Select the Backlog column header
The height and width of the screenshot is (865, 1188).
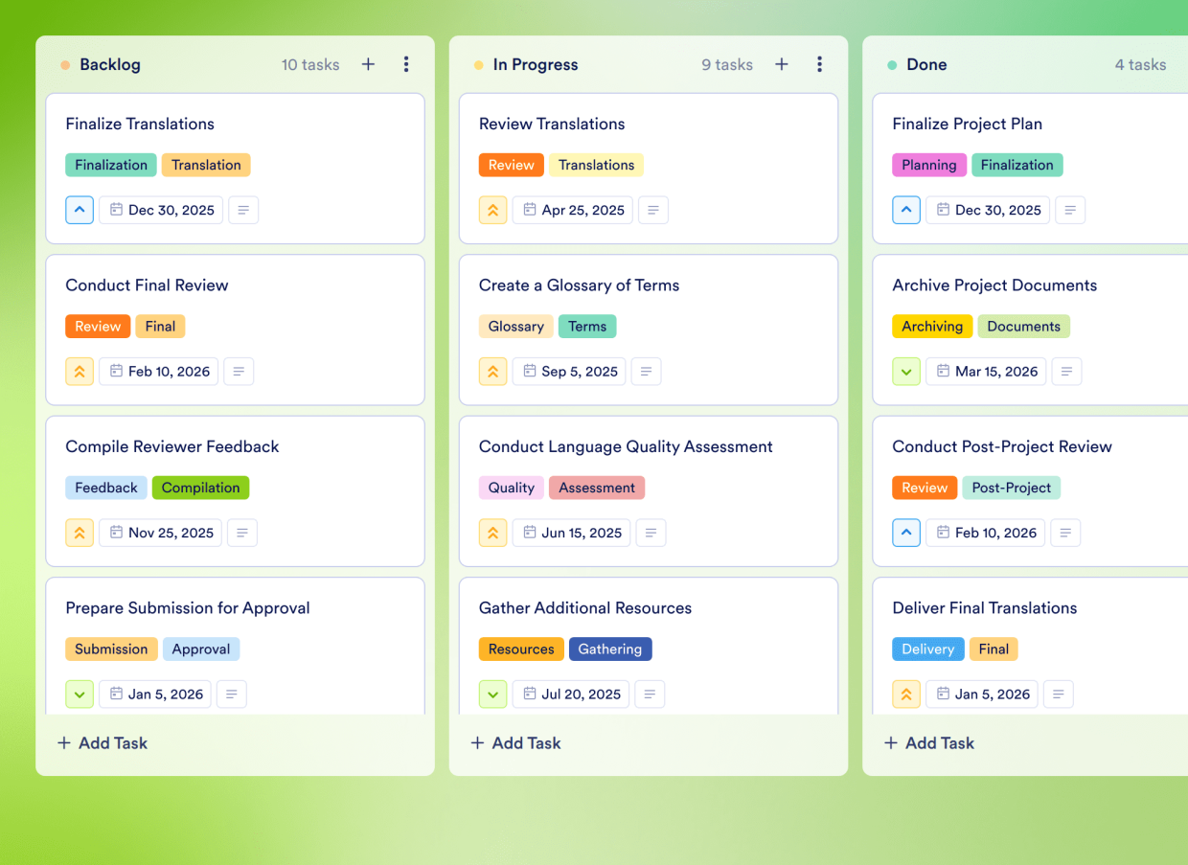pyautogui.click(x=111, y=64)
